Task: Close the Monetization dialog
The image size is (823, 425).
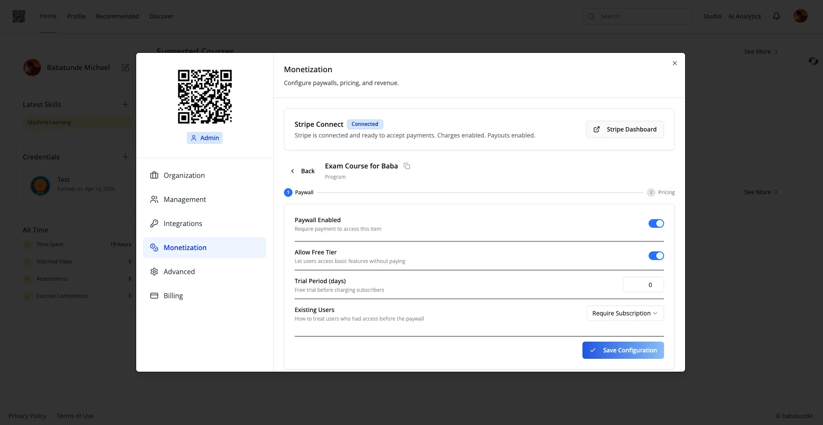Action: pos(675,63)
